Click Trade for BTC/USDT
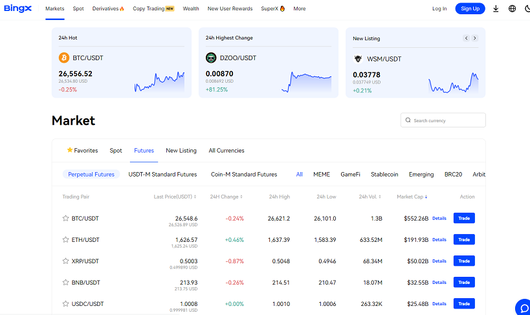This screenshot has height=315, width=530. pos(464,218)
